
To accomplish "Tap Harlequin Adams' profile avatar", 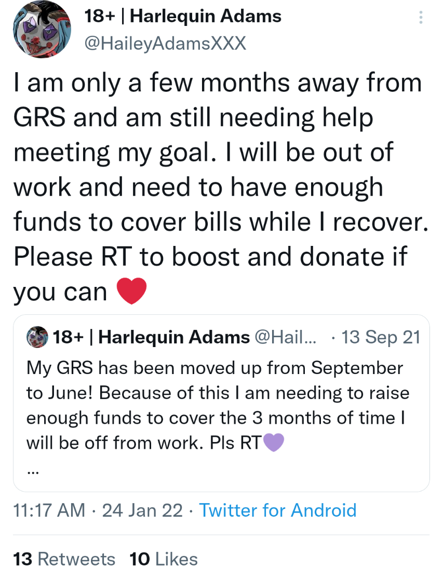I will [42, 29].
